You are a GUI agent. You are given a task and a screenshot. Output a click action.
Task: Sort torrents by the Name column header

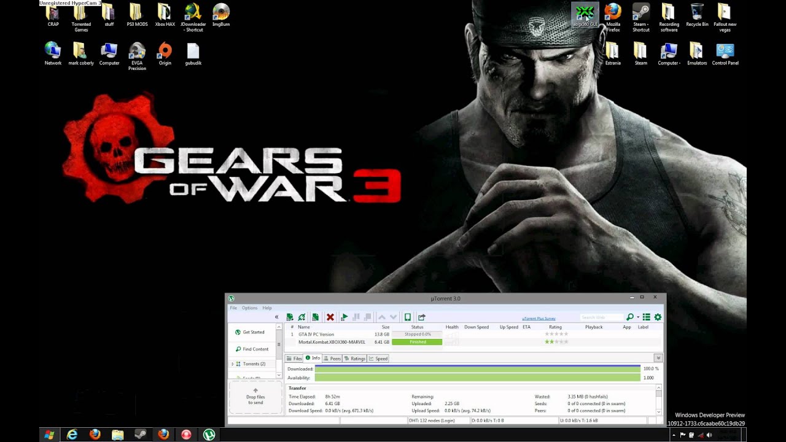[304, 327]
